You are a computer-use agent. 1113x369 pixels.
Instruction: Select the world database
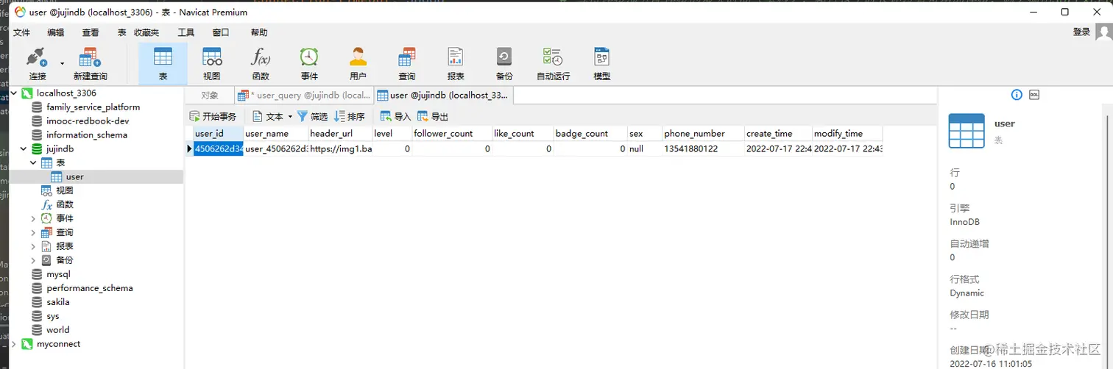58,330
